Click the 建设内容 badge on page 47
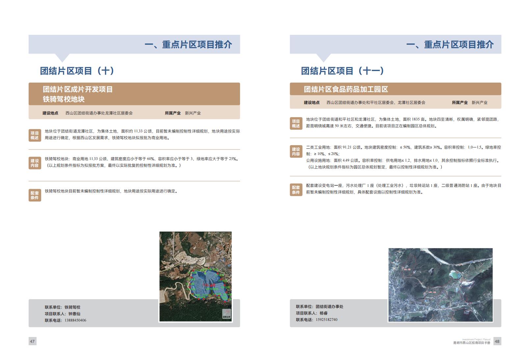530x362 pixels. pos(35,163)
